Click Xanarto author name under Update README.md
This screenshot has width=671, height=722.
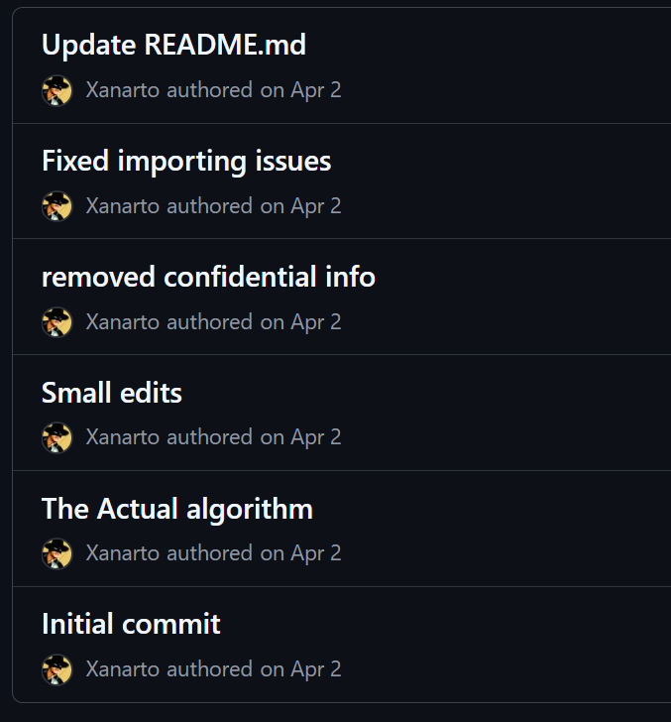pos(123,90)
